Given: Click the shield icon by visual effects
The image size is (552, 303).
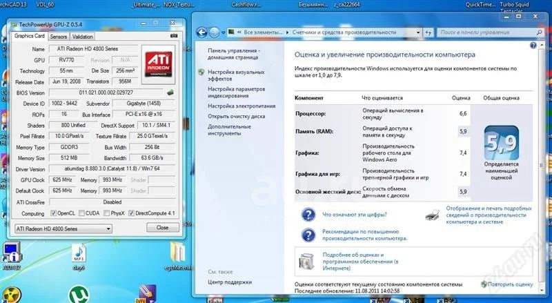Looking at the screenshot, I should 201,72.
